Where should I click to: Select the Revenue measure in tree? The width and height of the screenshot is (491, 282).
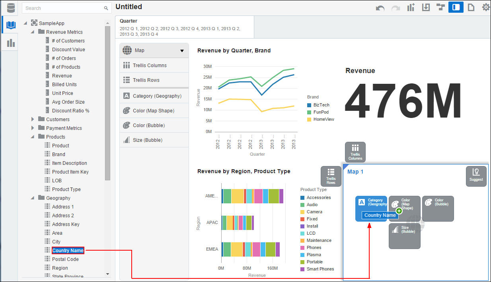point(62,75)
